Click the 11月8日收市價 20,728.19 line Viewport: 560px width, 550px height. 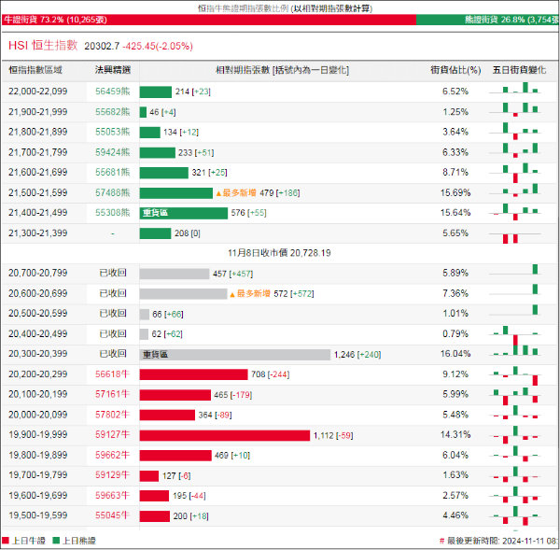click(x=279, y=253)
